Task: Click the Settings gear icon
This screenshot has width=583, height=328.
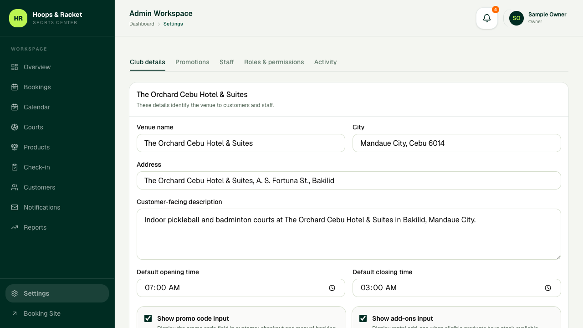Action: coord(15,293)
